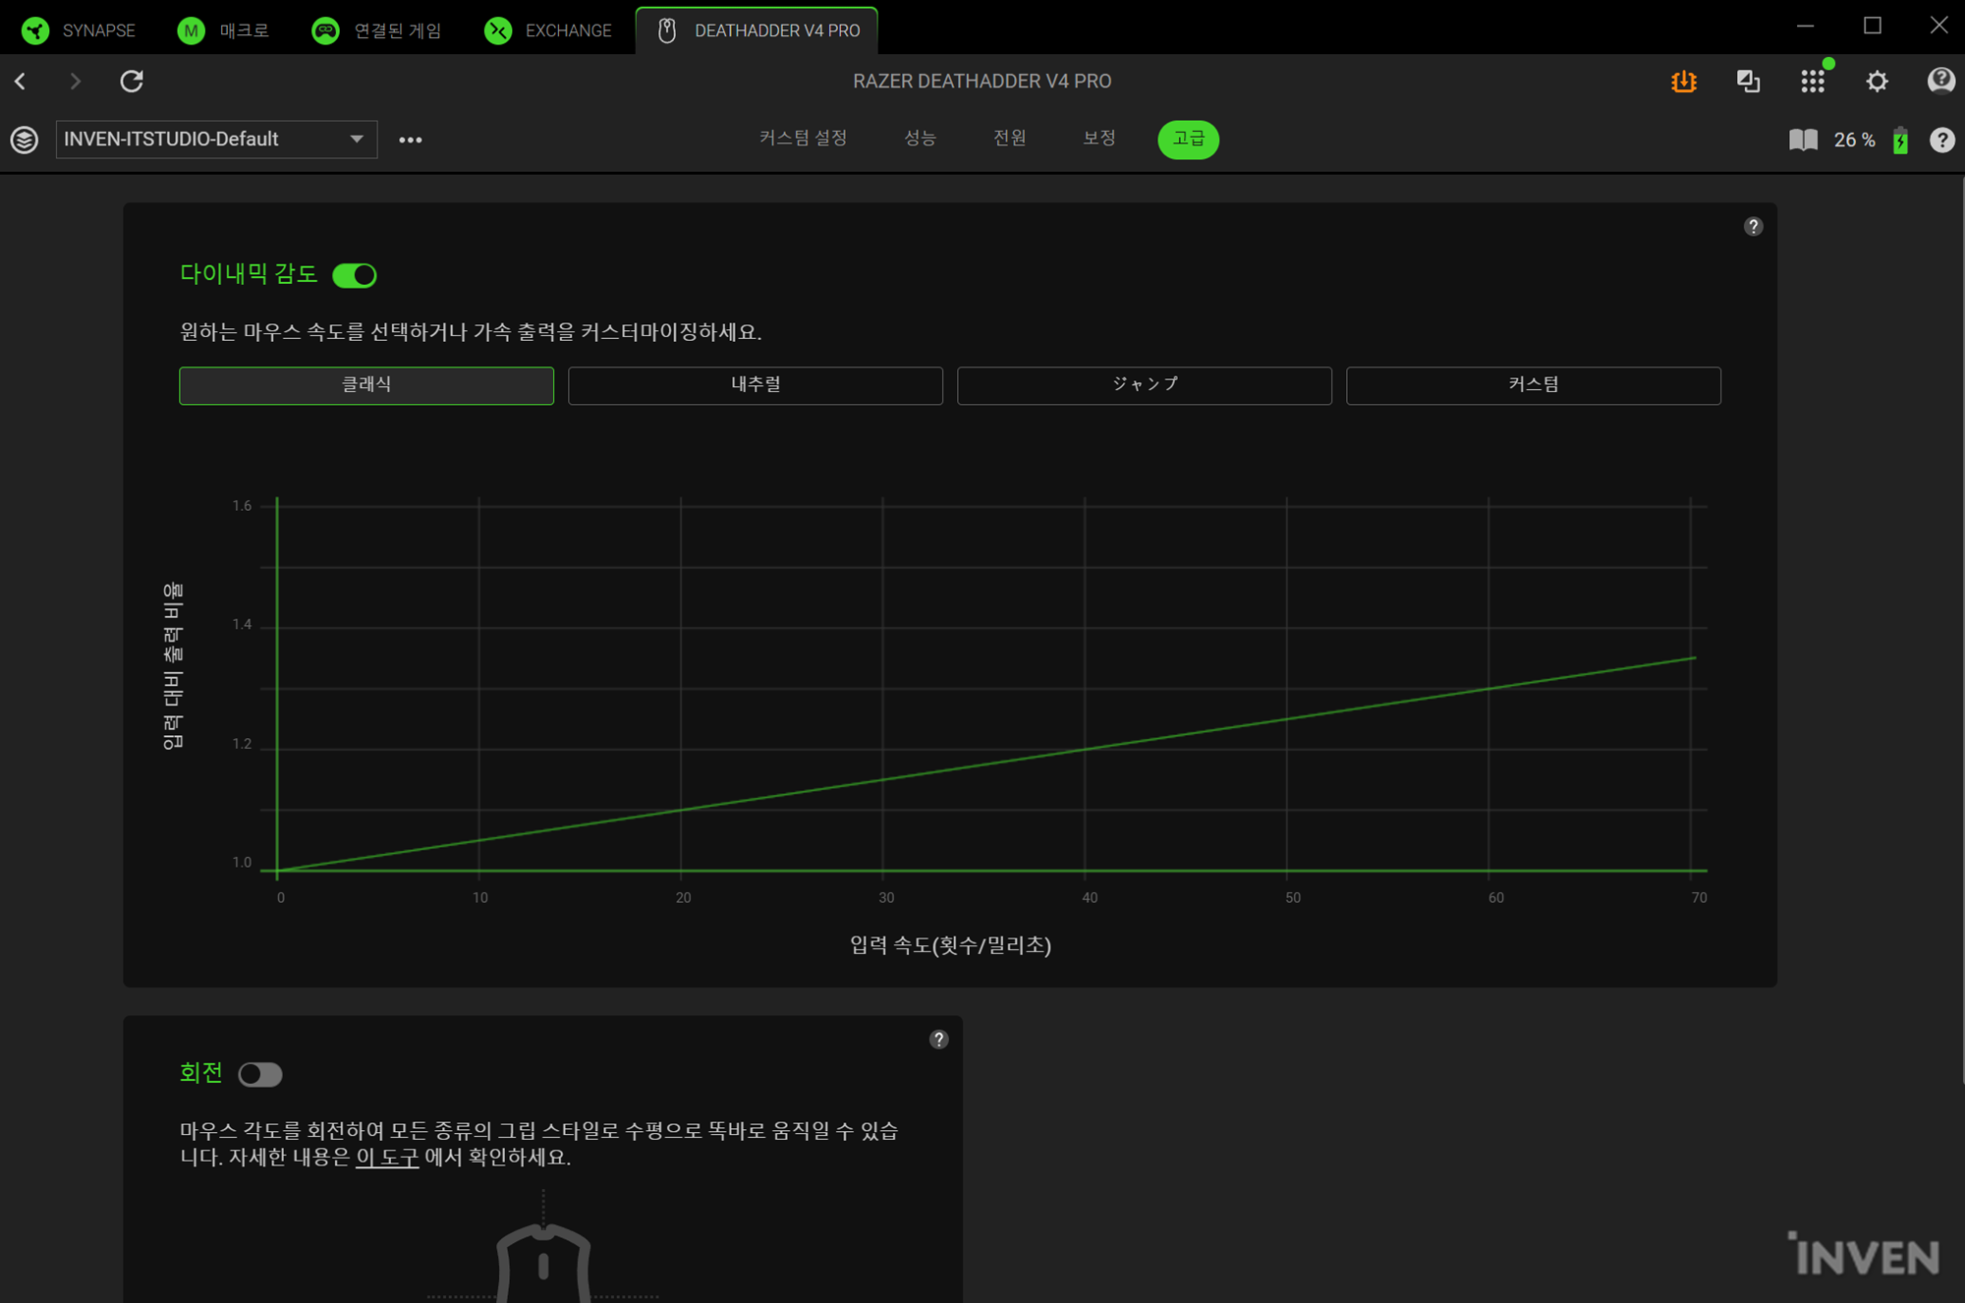Open the Synapse home tab

pos(79,30)
